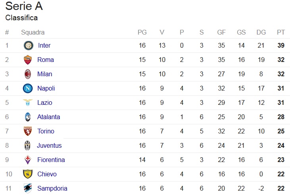Open the Sampdoria team link
This screenshot has height=195, width=290.
52,188
